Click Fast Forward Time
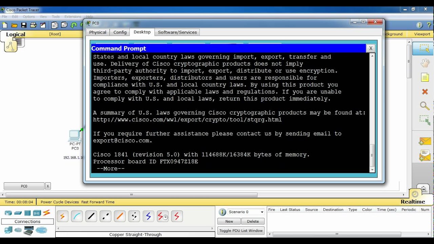Image resolution: width=434 pixels, height=244 pixels. tap(98, 202)
